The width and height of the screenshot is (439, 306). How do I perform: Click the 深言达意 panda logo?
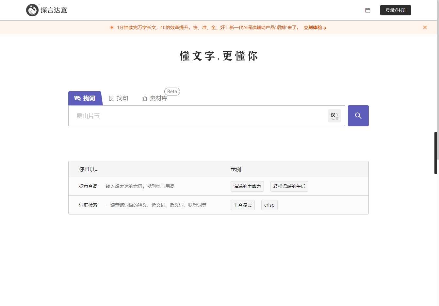(x=32, y=10)
